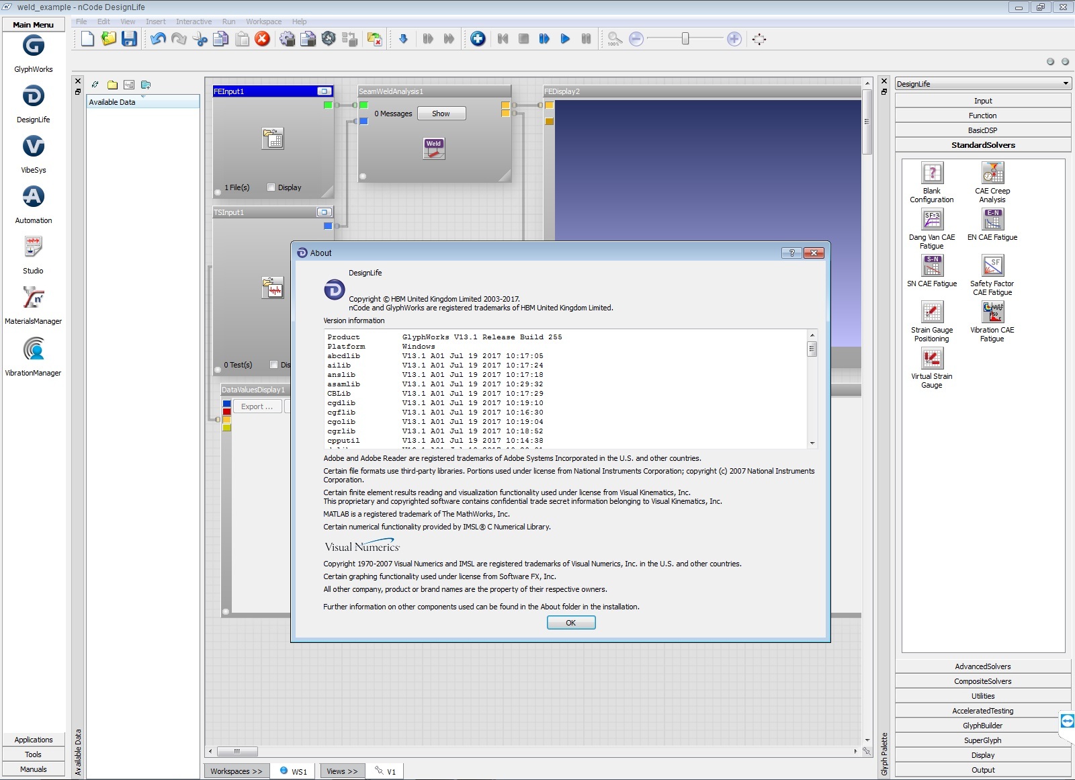Click the open folder toolbar icon
Screen dimensions: 1075x780
(x=108, y=39)
